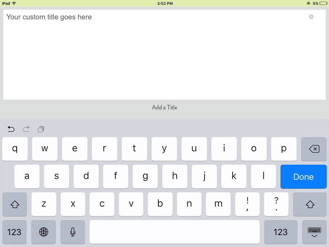Toggle the left shift key
Viewport: 329px width, 247px height.
(15, 204)
